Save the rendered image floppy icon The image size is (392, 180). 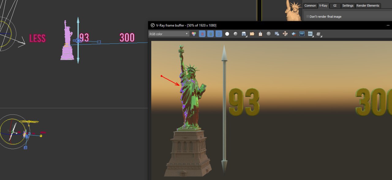pos(244,34)
